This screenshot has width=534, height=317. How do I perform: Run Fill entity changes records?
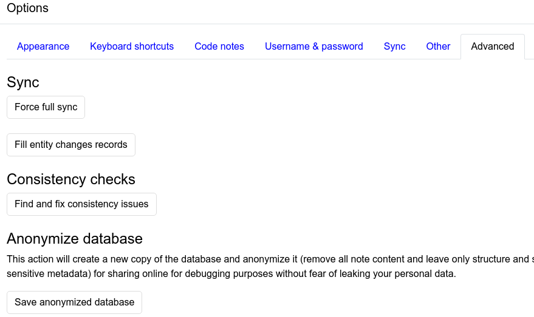[x=71, y=145]
